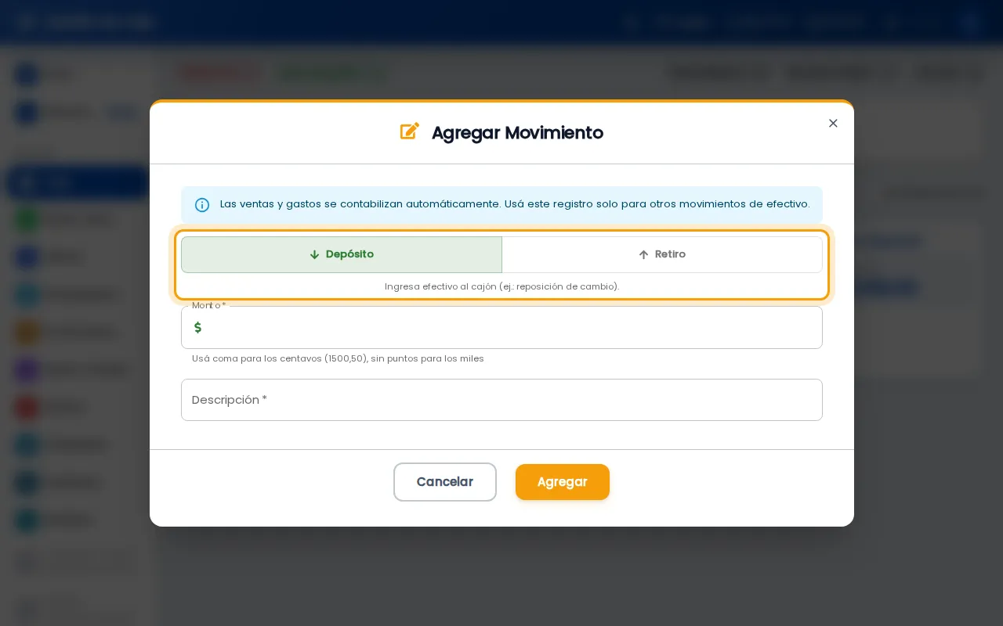Click the Monto amount field
Screen dimensions: 1003x626
[x=501, y=327]
